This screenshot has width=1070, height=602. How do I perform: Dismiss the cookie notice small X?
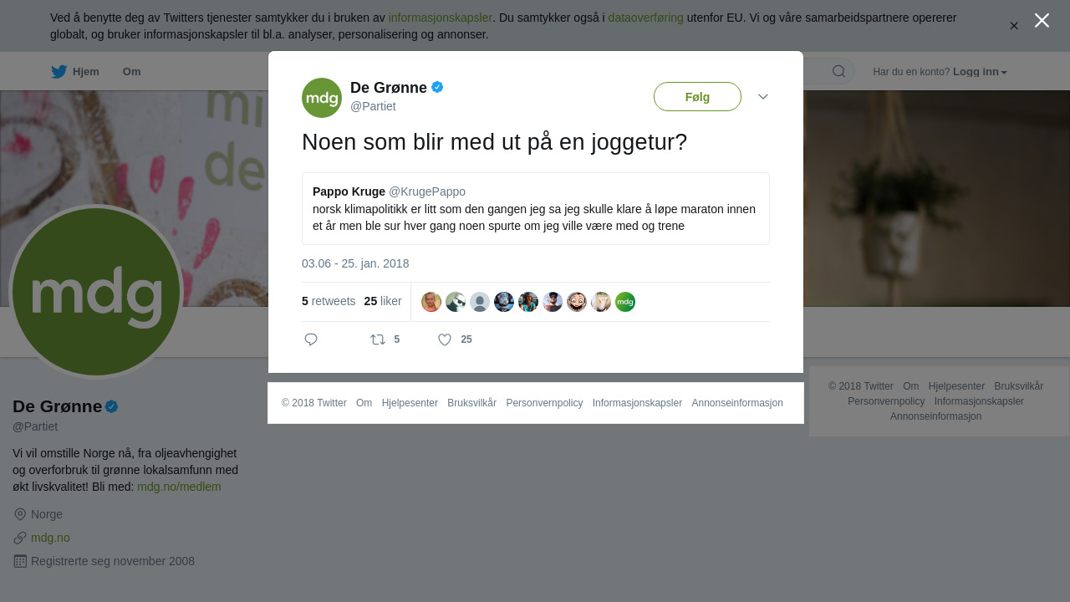[1014, 26]
